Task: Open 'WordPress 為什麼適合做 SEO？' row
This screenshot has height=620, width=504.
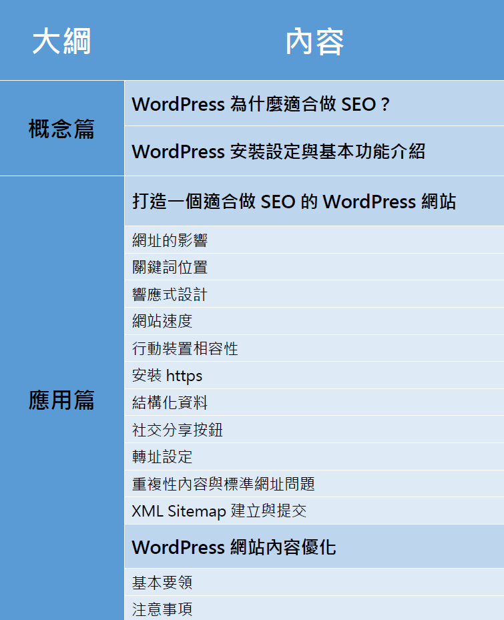Action: (261, 104)
